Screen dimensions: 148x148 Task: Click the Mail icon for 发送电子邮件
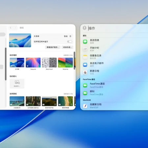pos(85,64)
